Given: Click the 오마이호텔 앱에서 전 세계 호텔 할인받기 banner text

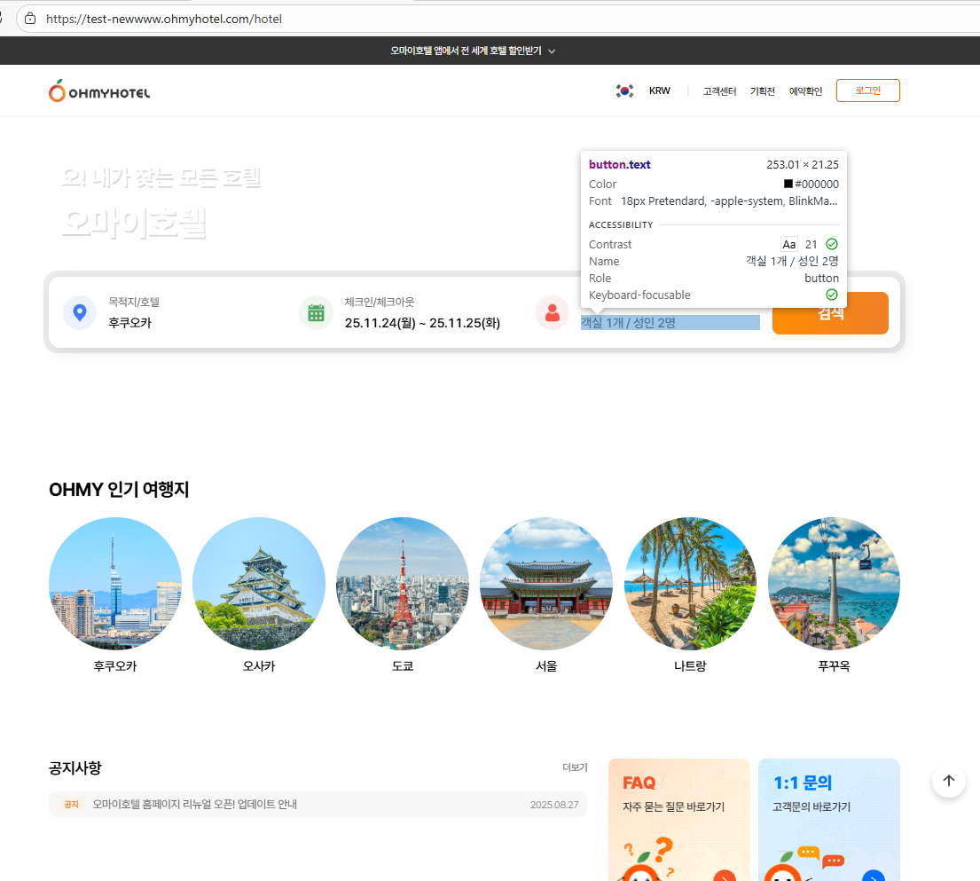Looking at the screenshot, I should (x=466, y=51).
